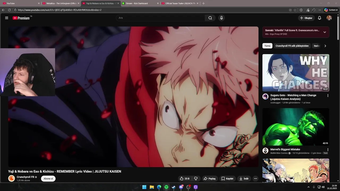Open the green Hulk video thumbnail
The width and height of the screenshot is (340, 191).
pyautogui.click(x=296, y=127)
